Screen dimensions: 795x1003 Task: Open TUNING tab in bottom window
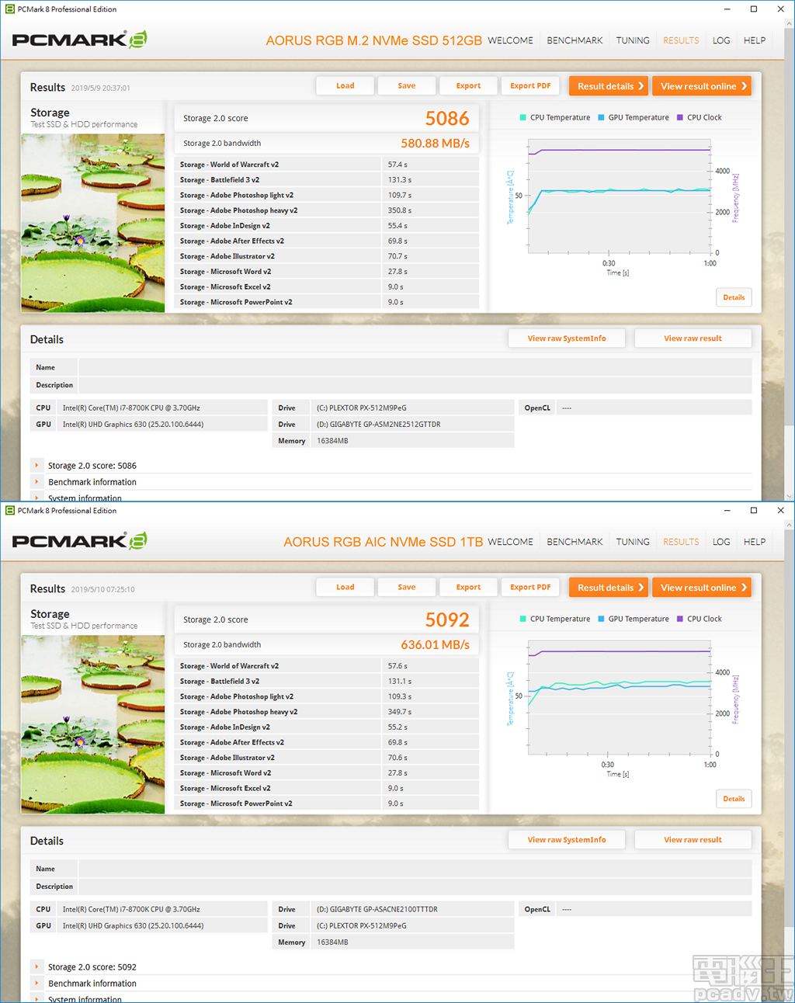click(x=633, y=542)
